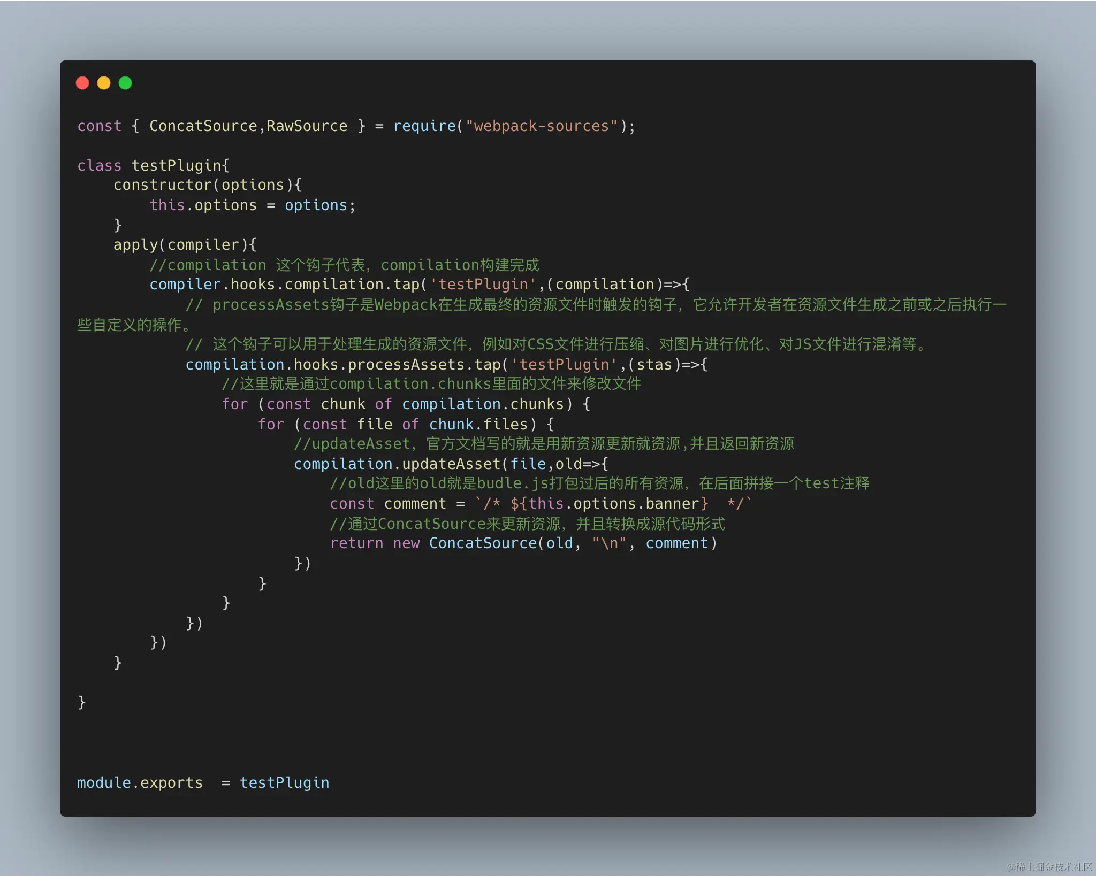Click the watermark text in bottom-right corner
This screenshot has height=876, width=1096.
click(1048, 866)
